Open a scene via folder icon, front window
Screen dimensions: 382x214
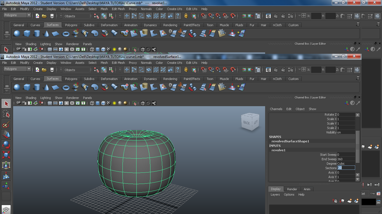click(x=44, y=70)
